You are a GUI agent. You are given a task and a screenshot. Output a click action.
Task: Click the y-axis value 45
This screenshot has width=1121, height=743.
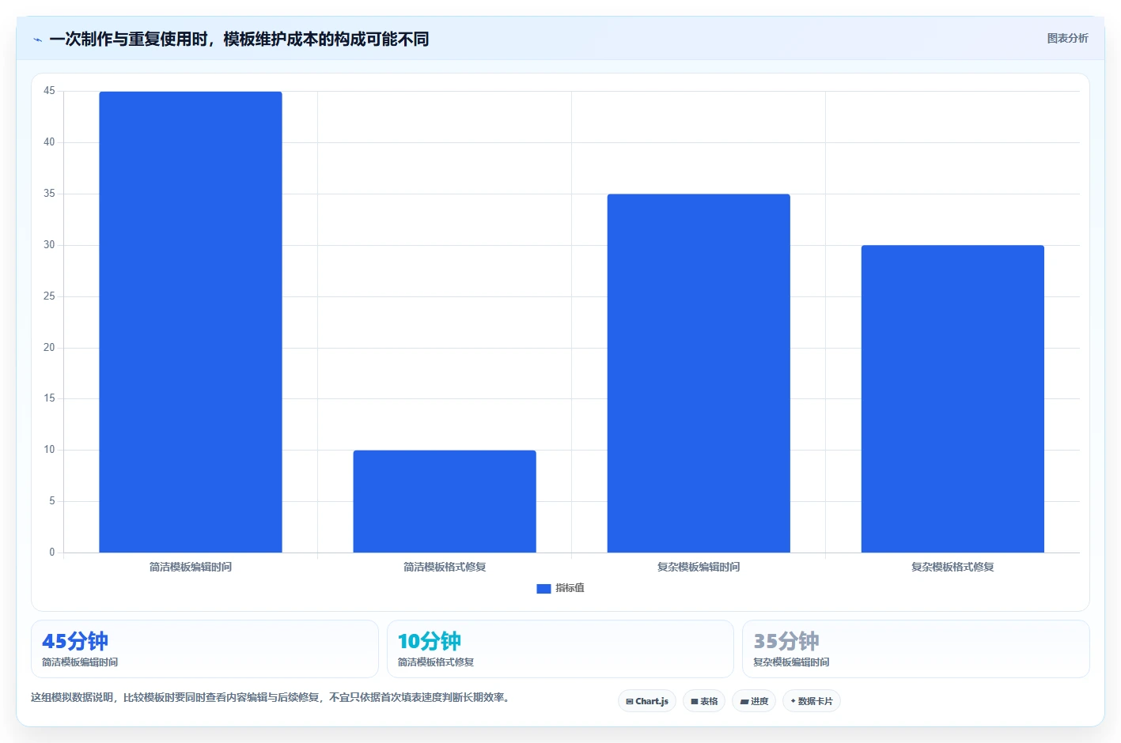tap(49, 91)
